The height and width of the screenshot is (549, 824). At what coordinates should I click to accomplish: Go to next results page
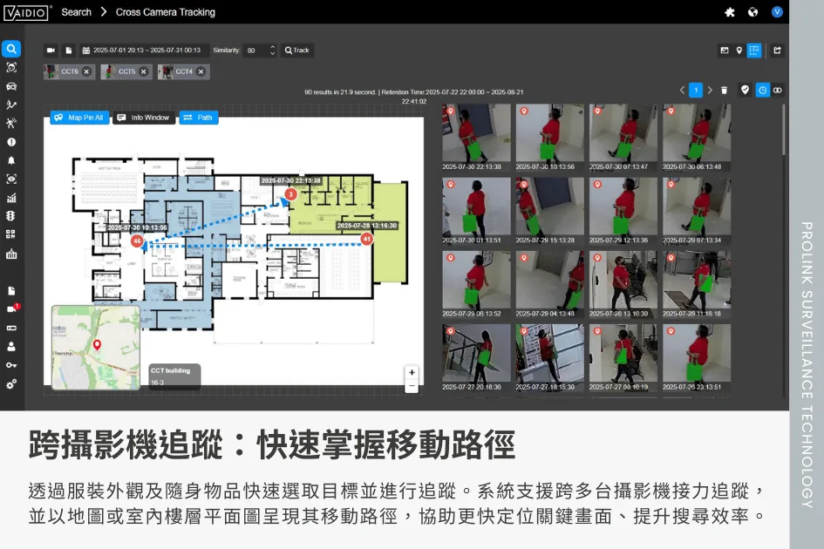(710, 91)
